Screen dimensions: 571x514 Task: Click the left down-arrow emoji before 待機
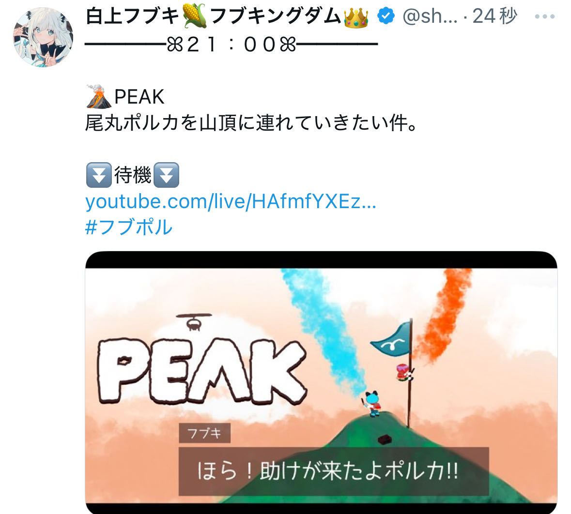click(x=99, y=175)
